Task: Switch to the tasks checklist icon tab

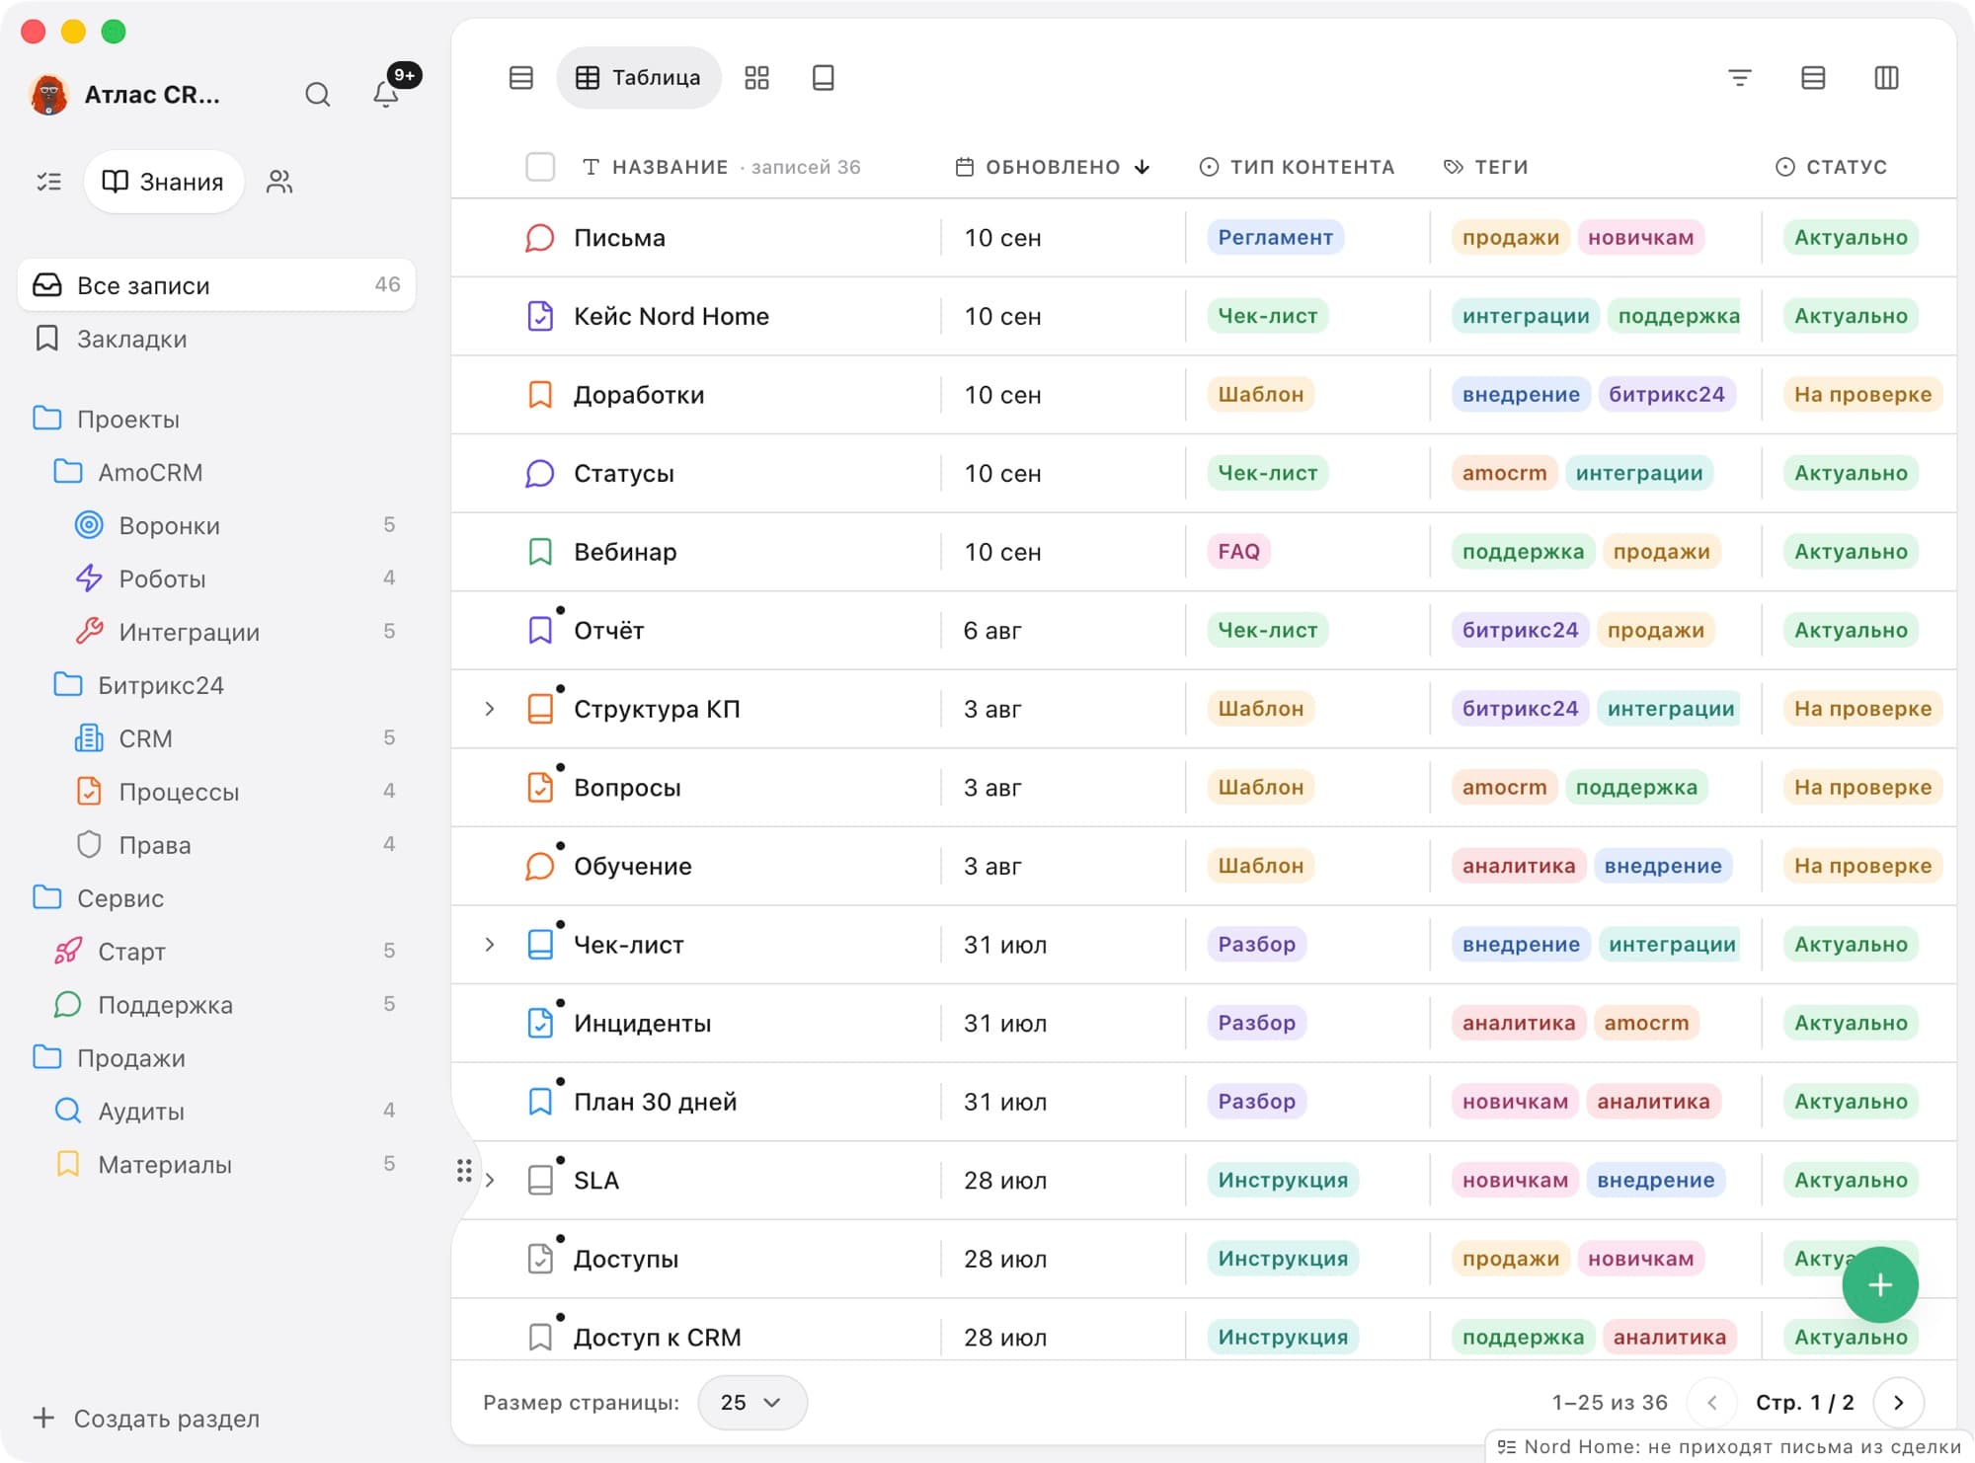Action: tap(48, 182)
